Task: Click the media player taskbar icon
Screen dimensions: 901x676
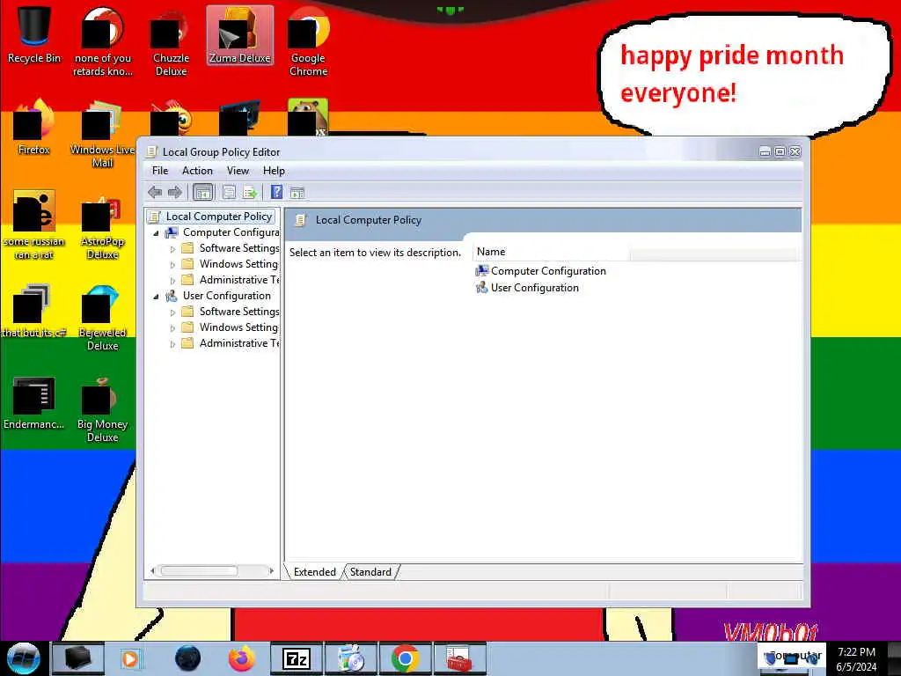Action: (x=130, y=658)
